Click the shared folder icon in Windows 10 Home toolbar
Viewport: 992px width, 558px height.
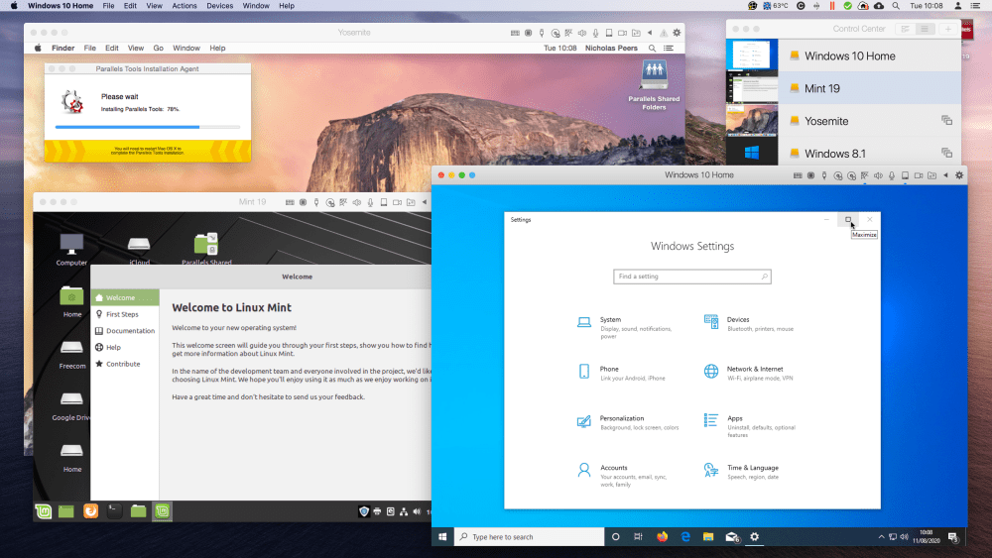(x=931, y=175)
